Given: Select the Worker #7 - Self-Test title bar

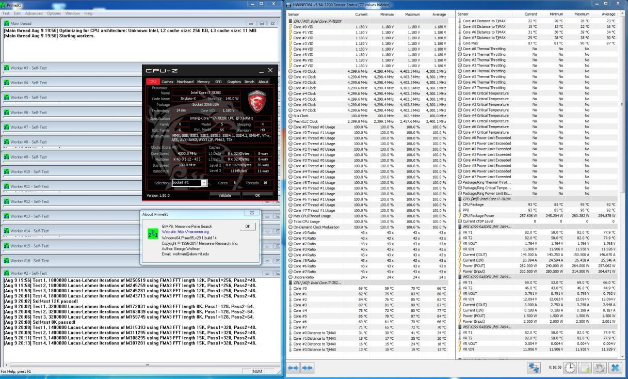Looking at the screenshot, I should pyautogui.click(x=141, y=127).
